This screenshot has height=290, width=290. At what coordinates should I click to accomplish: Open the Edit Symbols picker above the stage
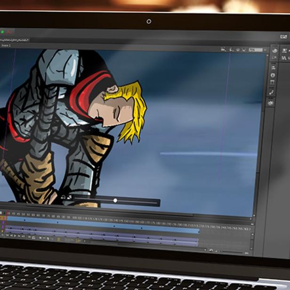point(231,49)
